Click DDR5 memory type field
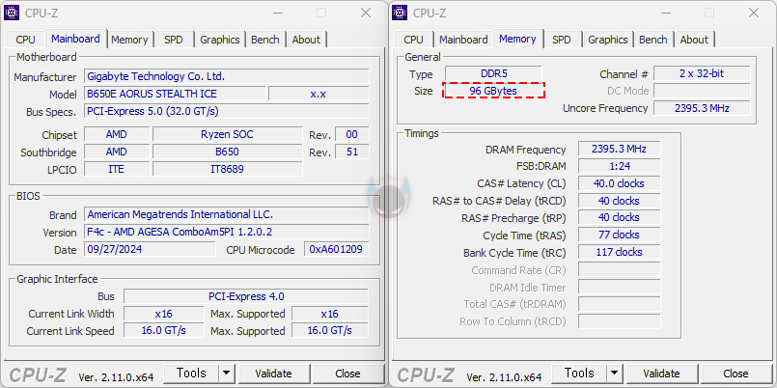Screen dimensions: 777x388 [493, 73]
